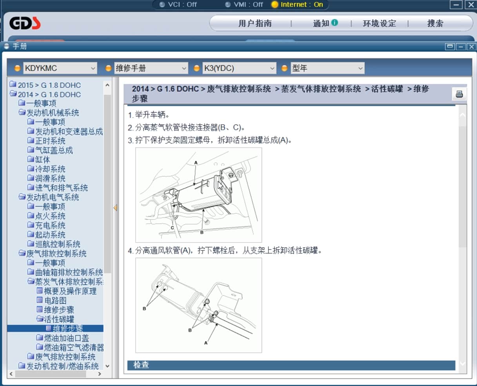
Task: Click the 燃油加油口盖 folder icon
Action: [x=40, y=338]
